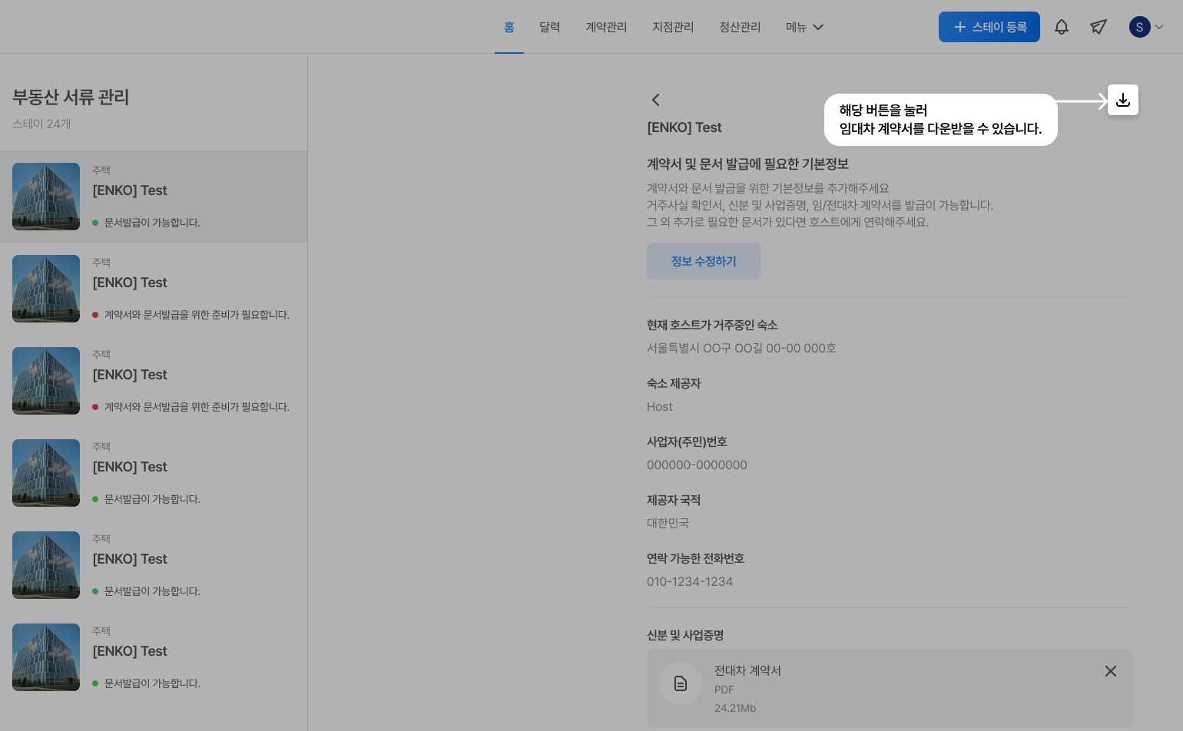Image resolution: width=1183 pixels, height=731 pixels.
Task: Navigate to 정산관리
Action: click(739, 27)
